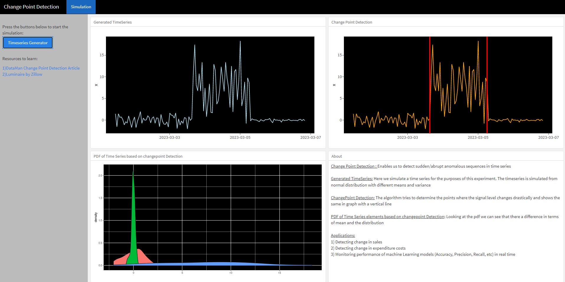565x282 pixels.
Task: Switch to the Simulation tab
Action: (81, 6)
